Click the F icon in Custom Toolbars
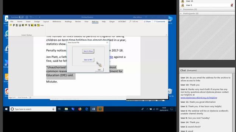The height and width of the screenshot is (132, 236). [x=14, y=25]
